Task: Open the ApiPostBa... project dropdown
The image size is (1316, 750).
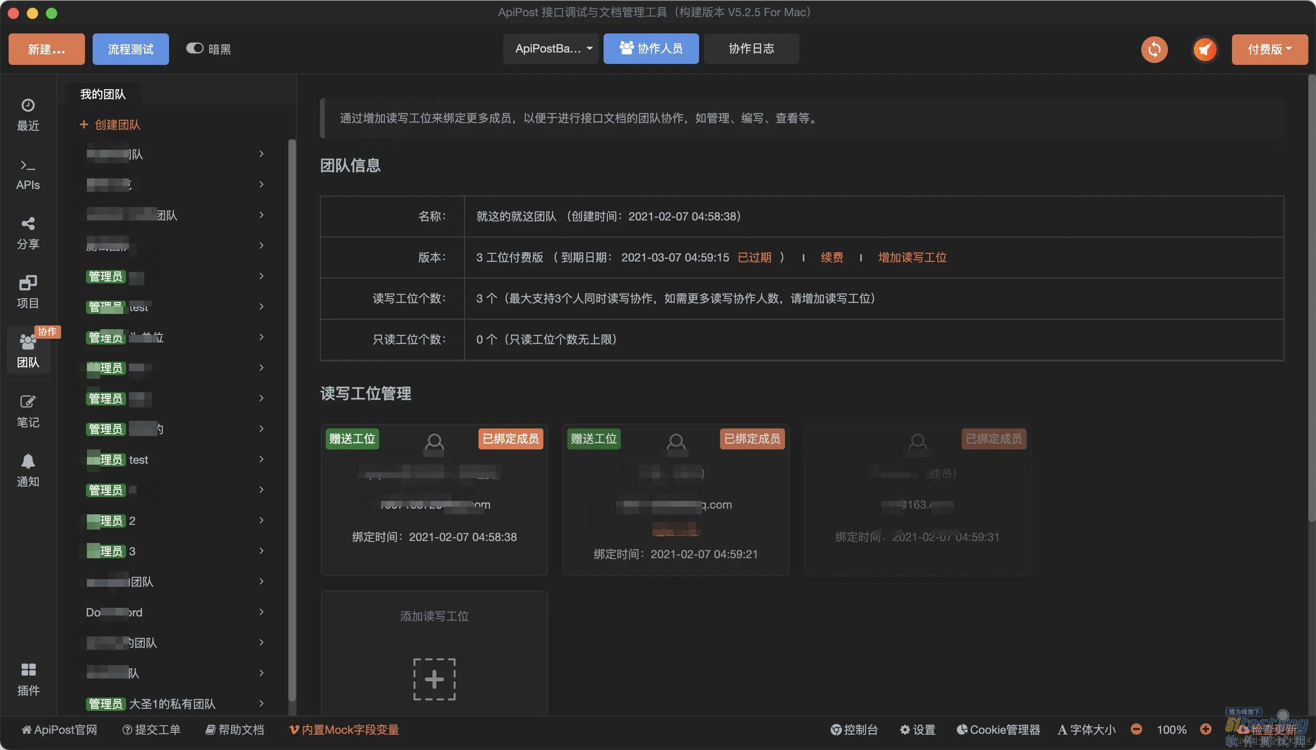Action: (x=551, y=48)
